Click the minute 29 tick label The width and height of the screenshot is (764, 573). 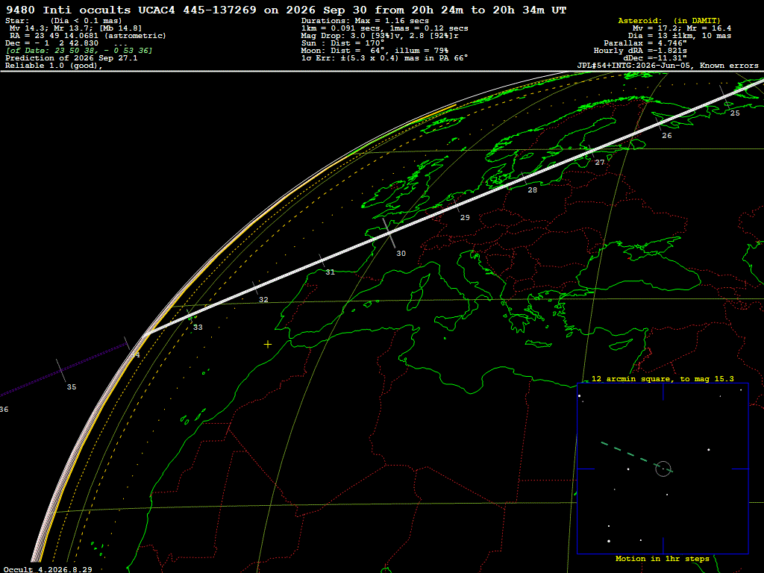click(465, 218)
